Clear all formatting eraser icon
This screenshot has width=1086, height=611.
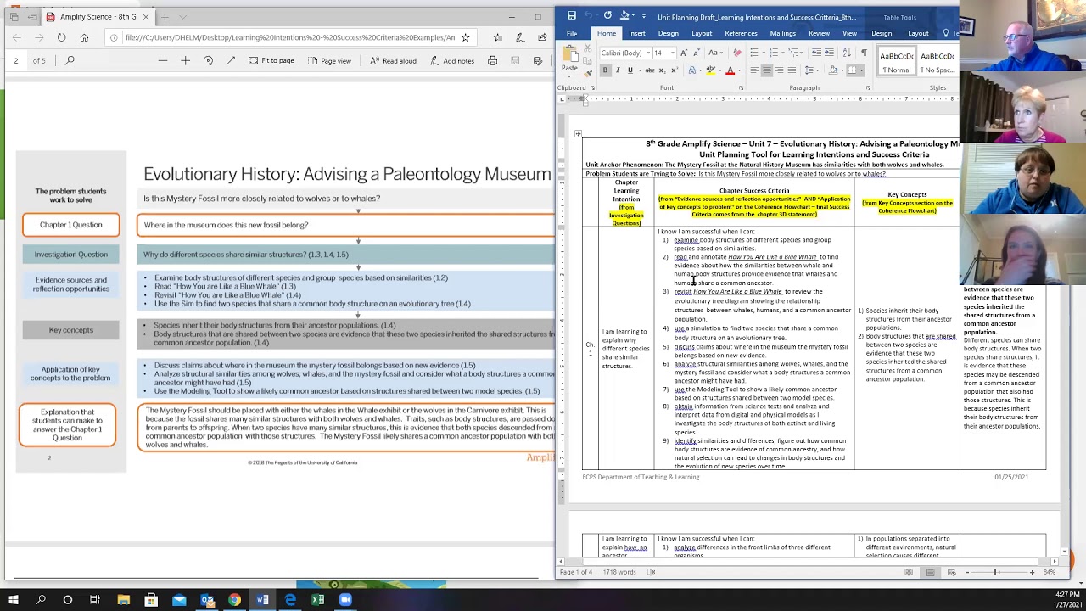[x=737, y=53]
